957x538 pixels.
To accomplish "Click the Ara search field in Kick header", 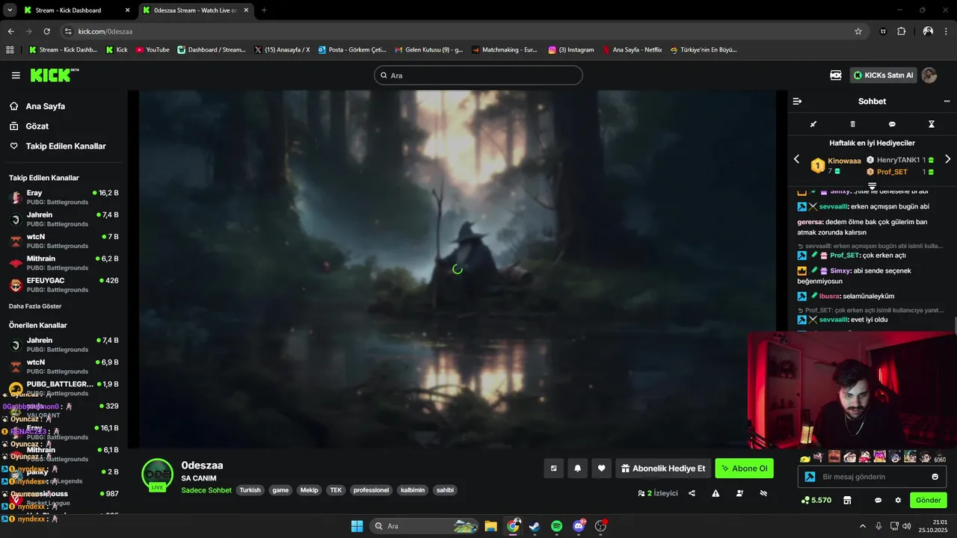I will click(478, 75).
